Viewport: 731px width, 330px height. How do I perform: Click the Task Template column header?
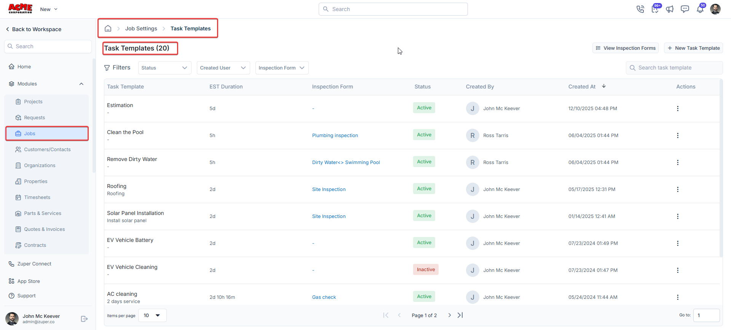pyautogui.click(x=126, y=87)
